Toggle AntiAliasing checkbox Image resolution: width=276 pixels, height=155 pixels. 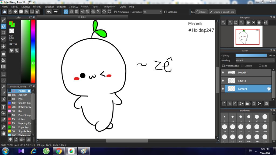click(115, 12)
